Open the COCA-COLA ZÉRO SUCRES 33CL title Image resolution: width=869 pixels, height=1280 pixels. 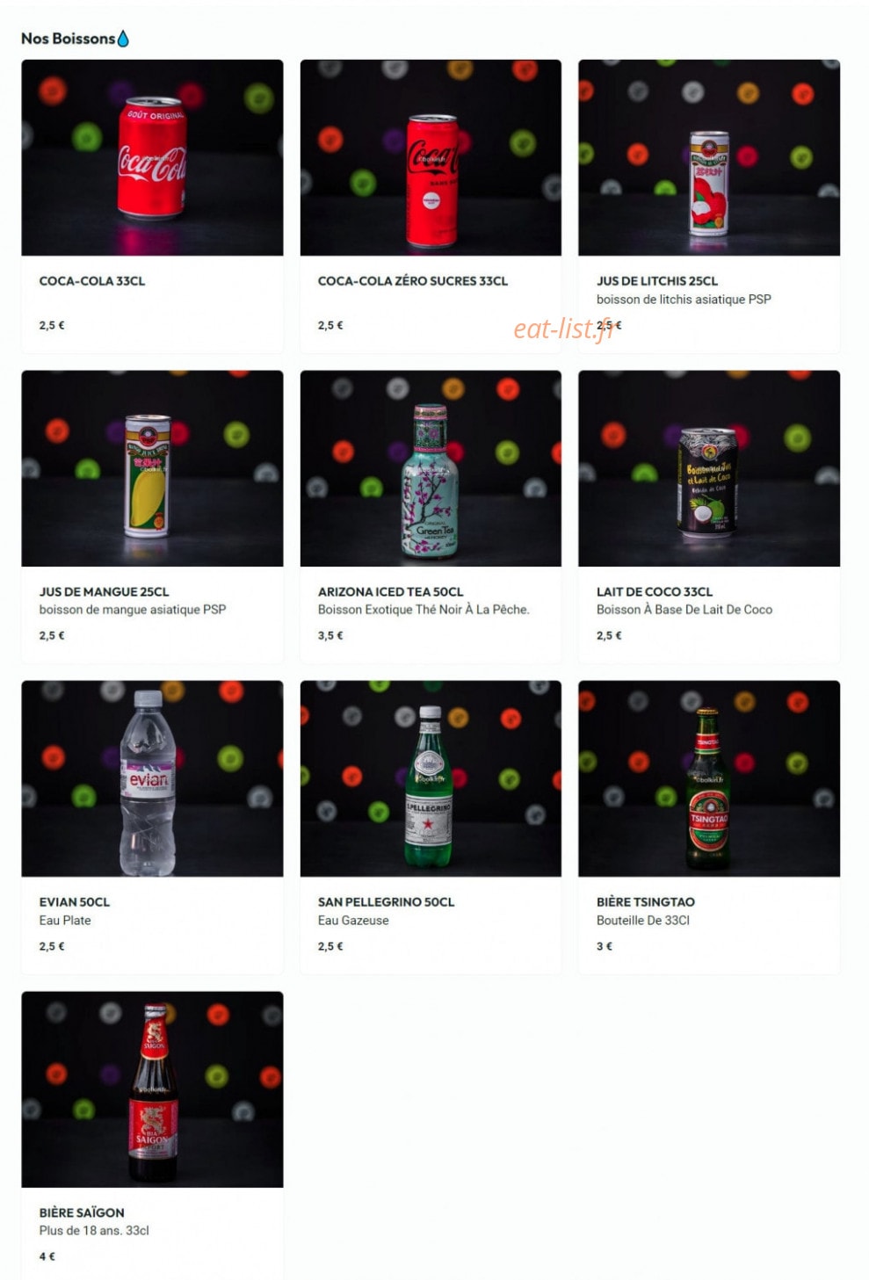coord(413,281)
